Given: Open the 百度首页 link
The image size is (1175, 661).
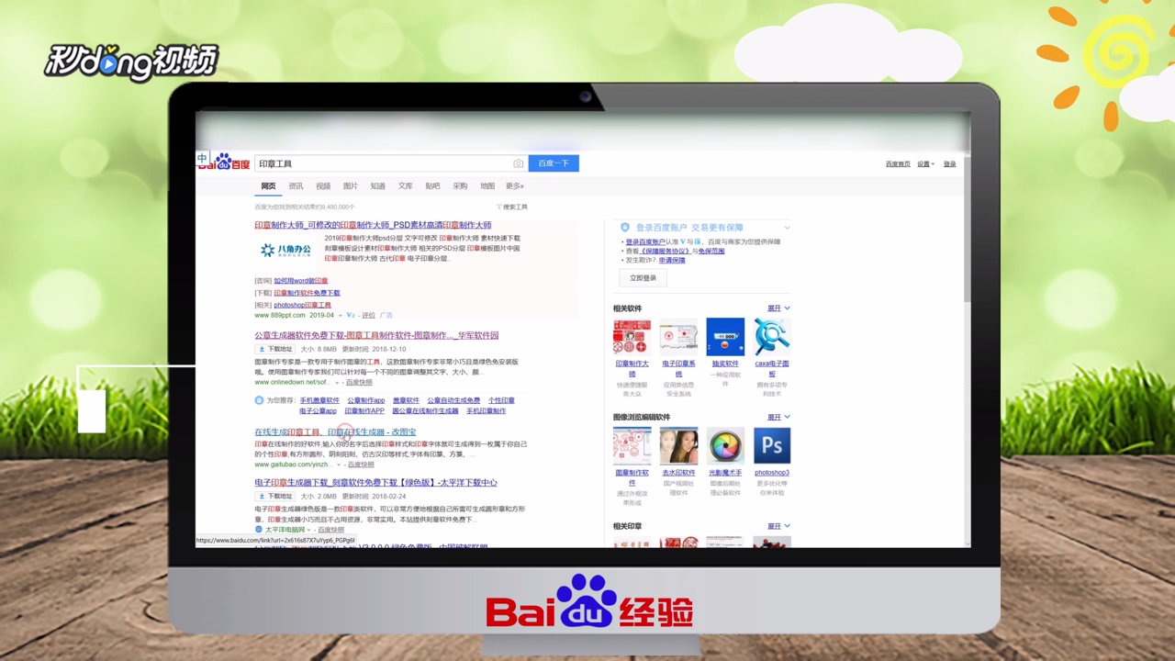Looking at the screenshot, I should coord(898,164).
